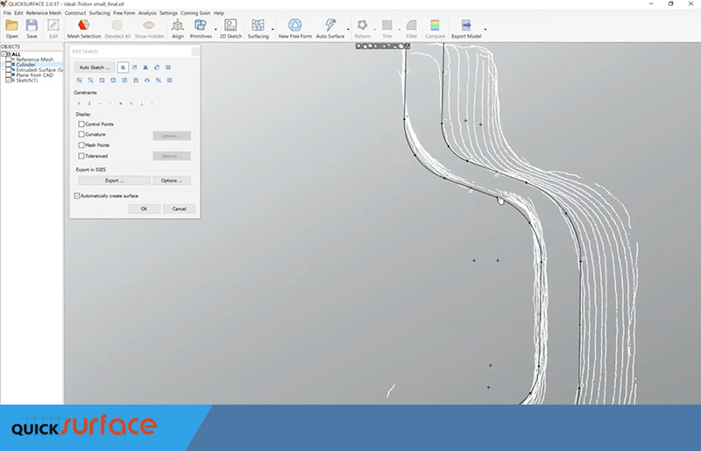Open the Reference Mesh menu
The height and width of the screenshot is (451, 701).
[x=43, y=13]
